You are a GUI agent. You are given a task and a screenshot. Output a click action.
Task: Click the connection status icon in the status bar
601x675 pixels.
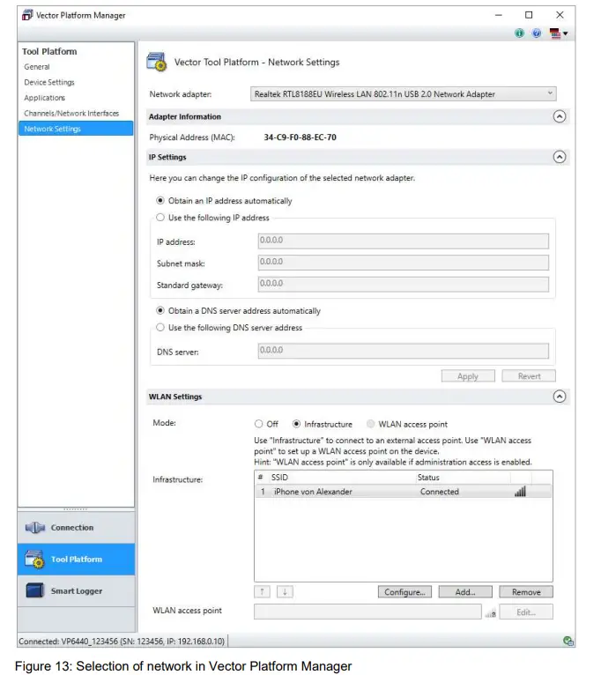(x=568, y=641)
